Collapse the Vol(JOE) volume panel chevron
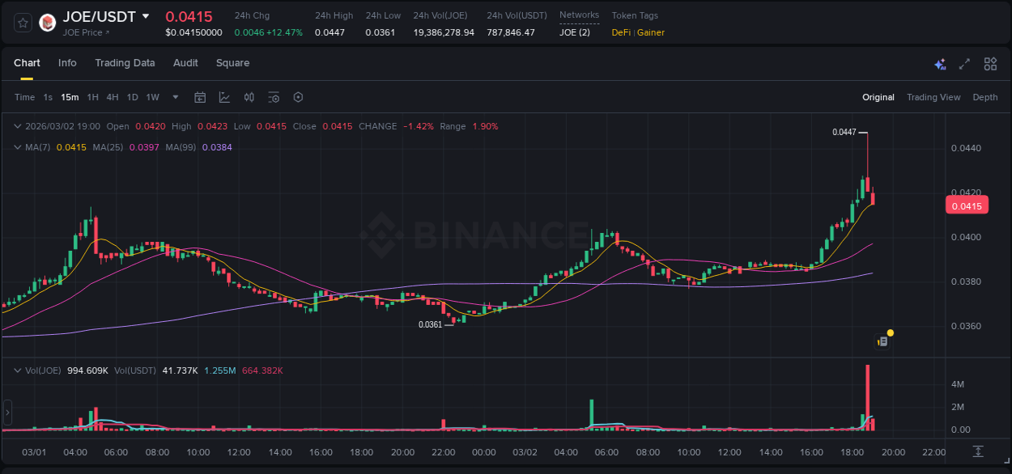Viewport: 1012px width, 474px height. (17, 370)
